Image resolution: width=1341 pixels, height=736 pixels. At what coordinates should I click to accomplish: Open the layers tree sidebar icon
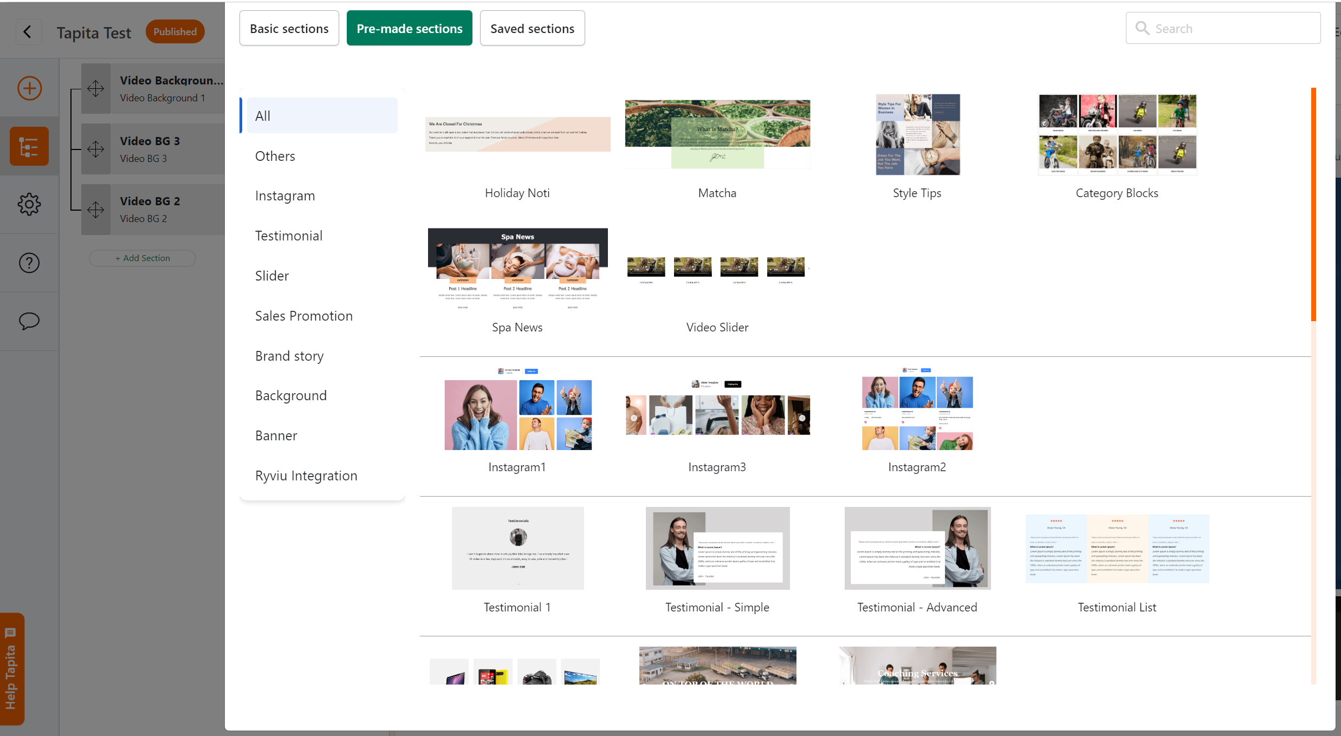(29, 146)
